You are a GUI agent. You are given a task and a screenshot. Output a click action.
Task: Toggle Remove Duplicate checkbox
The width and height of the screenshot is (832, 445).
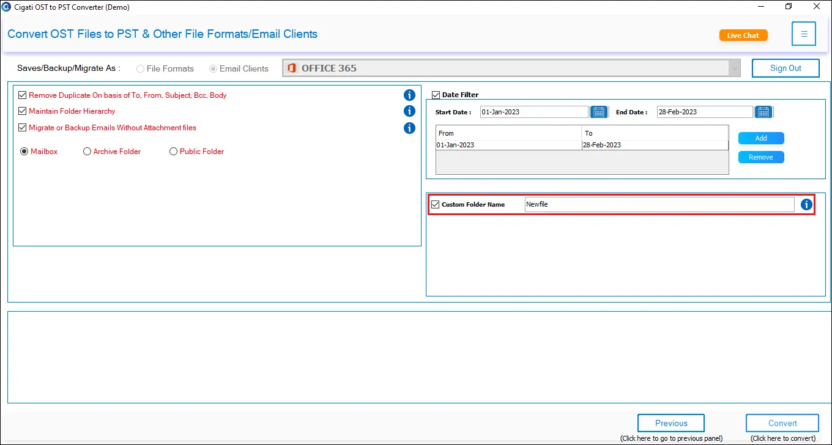pos(23,95)
